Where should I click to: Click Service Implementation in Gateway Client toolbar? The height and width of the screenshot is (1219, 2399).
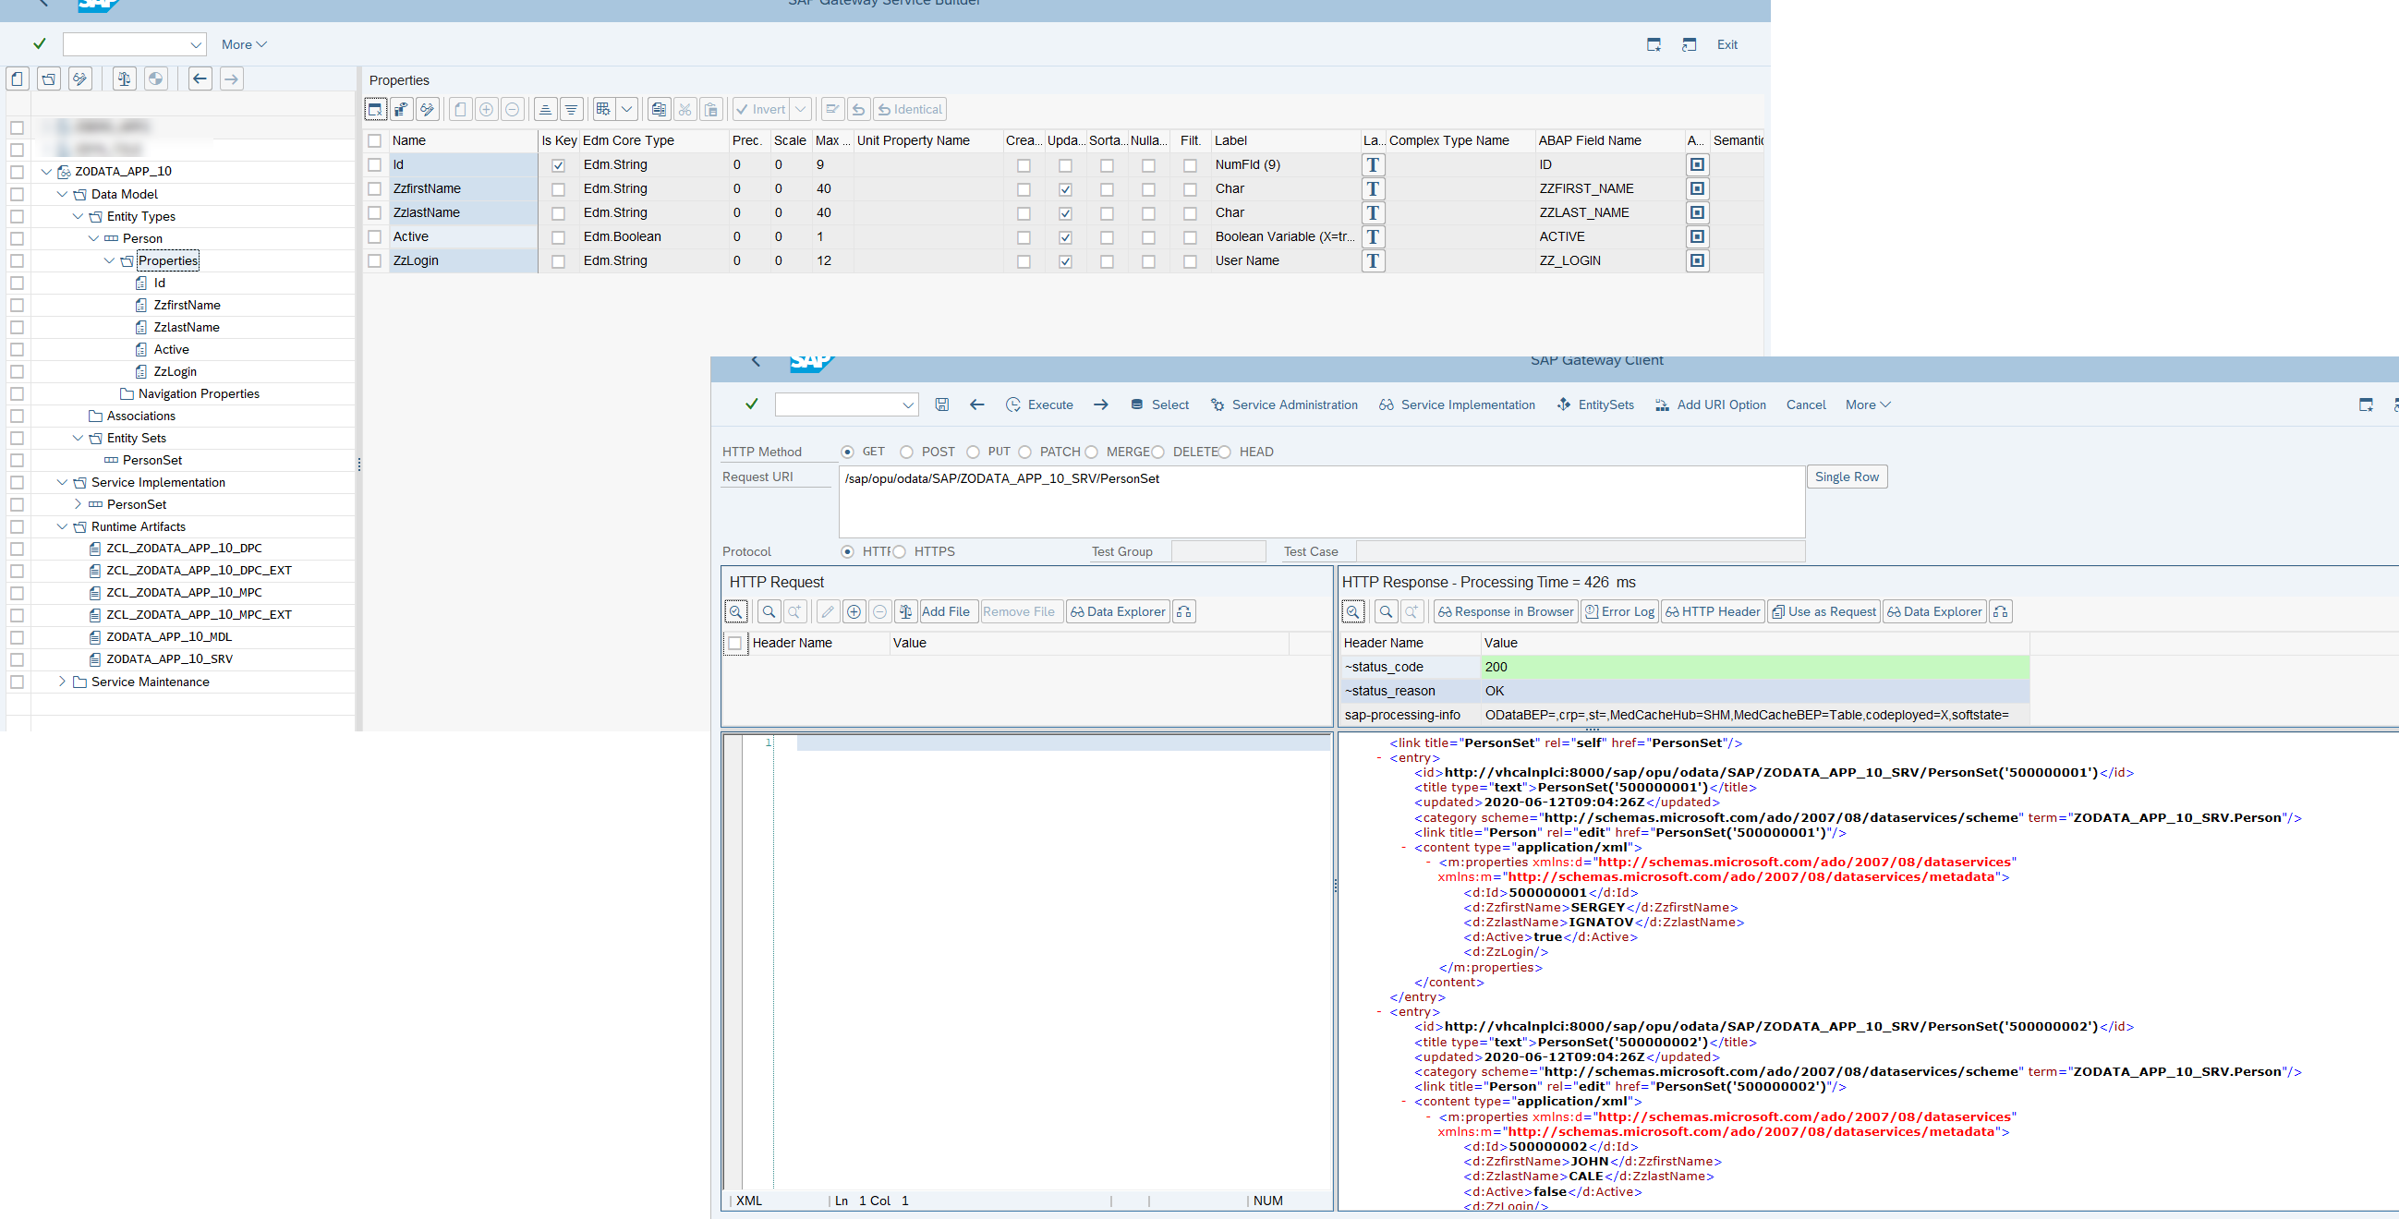click(1458, 405)
